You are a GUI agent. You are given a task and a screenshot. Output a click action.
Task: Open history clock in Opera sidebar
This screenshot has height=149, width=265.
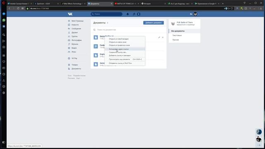[x=4, y=74]
